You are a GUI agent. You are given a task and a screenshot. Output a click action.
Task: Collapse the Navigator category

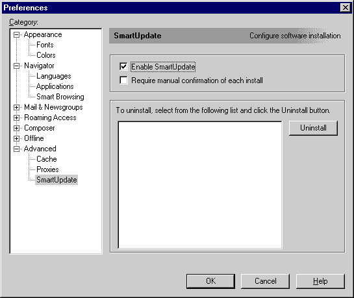click(16, 66)
